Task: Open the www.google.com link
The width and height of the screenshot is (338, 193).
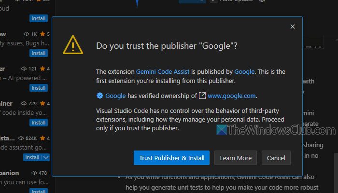Action: [231, 96]
